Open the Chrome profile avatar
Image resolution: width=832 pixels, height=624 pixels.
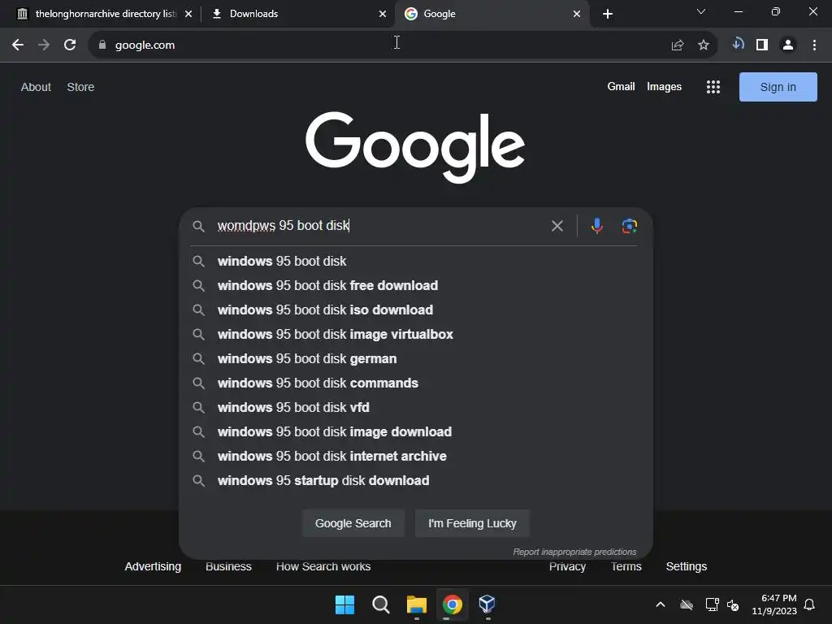coord(788,45)
